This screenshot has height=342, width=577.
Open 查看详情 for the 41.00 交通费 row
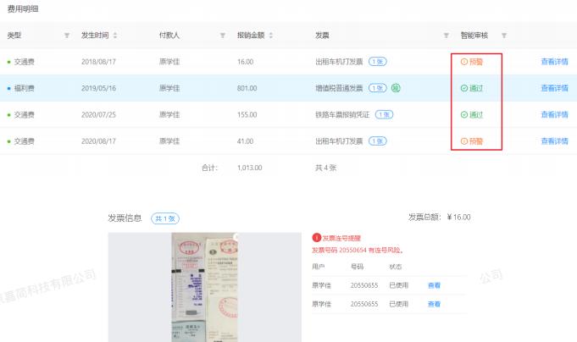[555, 141]
